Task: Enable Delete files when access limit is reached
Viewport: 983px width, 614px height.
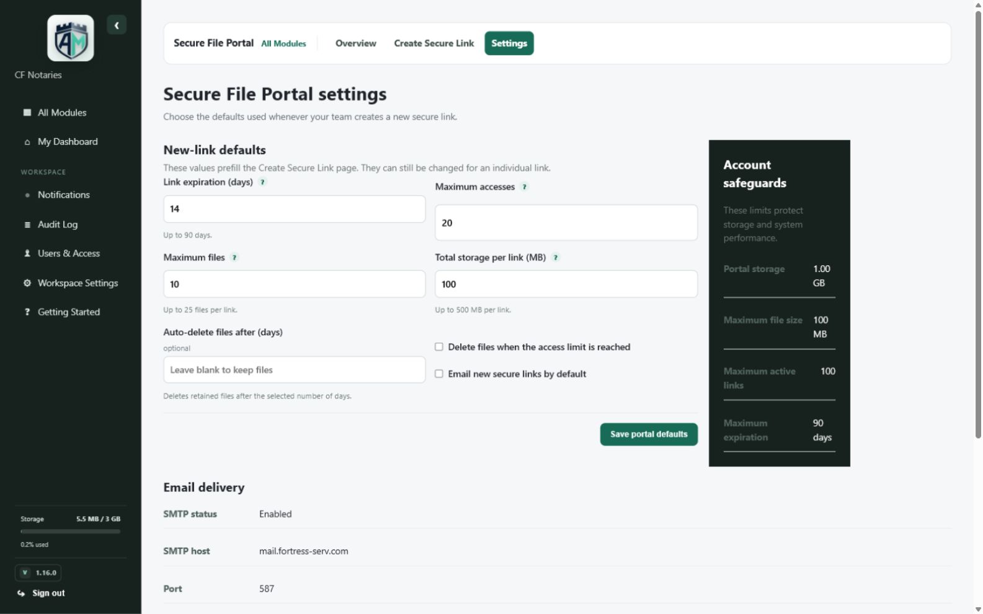Action: click(x=439, y=347)
